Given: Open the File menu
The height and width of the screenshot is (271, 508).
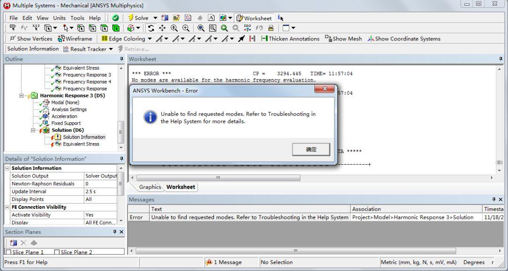Looking at the screenshot, I should (x=13, y=18).
